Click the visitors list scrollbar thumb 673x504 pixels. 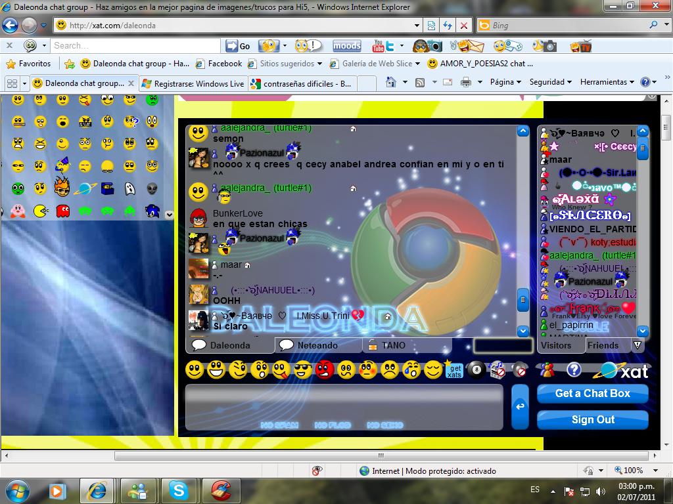coord(643,149)
